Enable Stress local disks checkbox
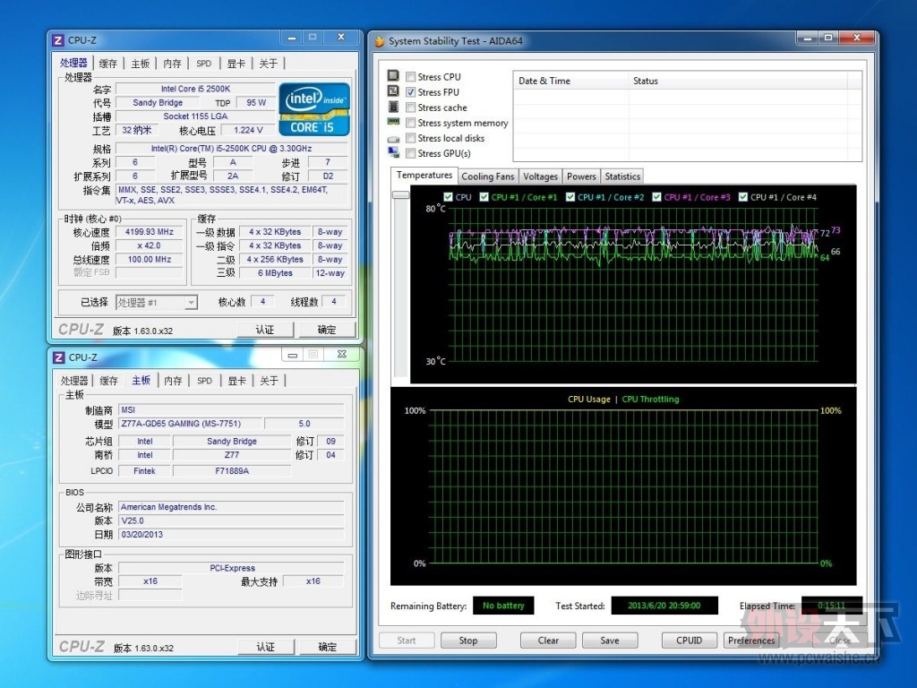Image resolution: width=917 pixels, height=688 pixels. (x=410, y=138)
